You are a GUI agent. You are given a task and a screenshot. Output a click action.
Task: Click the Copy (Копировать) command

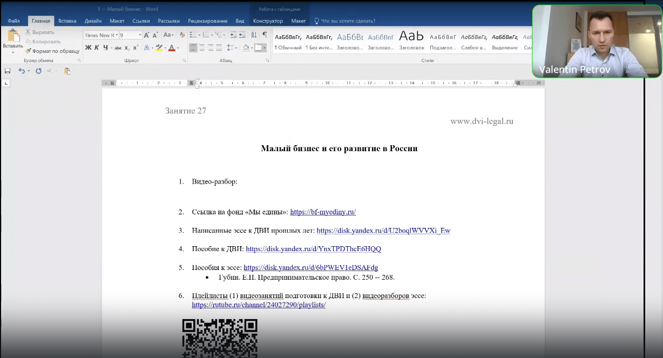click(x=43, y=41)
